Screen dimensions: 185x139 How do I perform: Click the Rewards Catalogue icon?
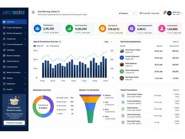click(x=4, y=56)
